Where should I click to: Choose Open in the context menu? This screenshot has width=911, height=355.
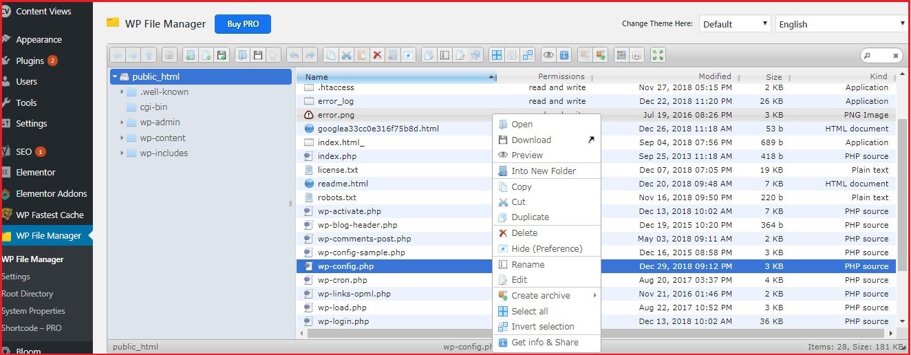[x=547, y=125]
